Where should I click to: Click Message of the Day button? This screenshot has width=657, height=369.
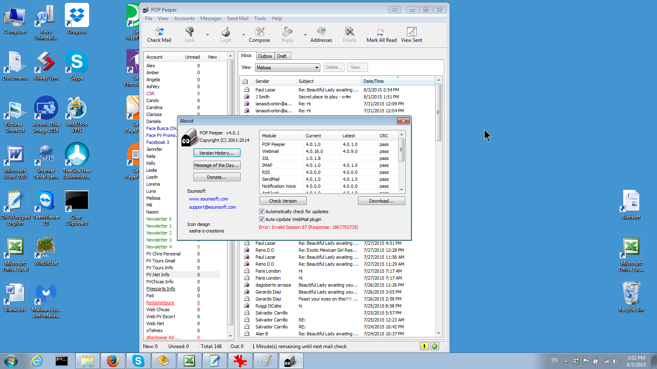(217, 165)
